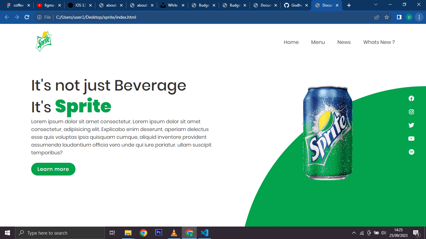Open the Whats New ? link
Viewport: 426px width, 239px height.
tap(379, 42)
